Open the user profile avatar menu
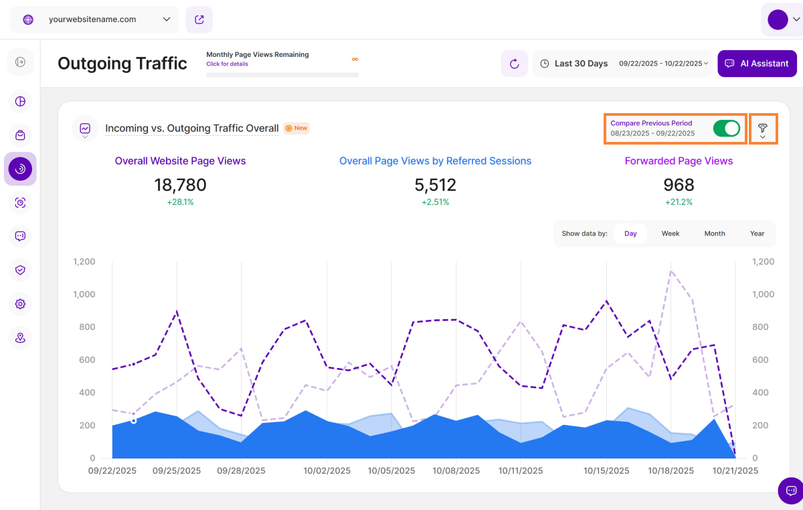The width and height of the screenshot is (803, 510). click(x=782, y=19)
